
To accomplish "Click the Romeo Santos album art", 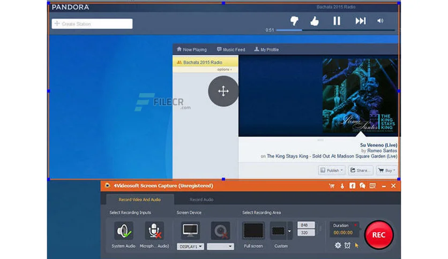I will 360,96.
